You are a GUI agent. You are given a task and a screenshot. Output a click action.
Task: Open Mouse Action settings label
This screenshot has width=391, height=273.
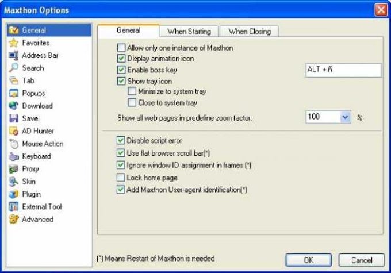(x=43, y=144)
